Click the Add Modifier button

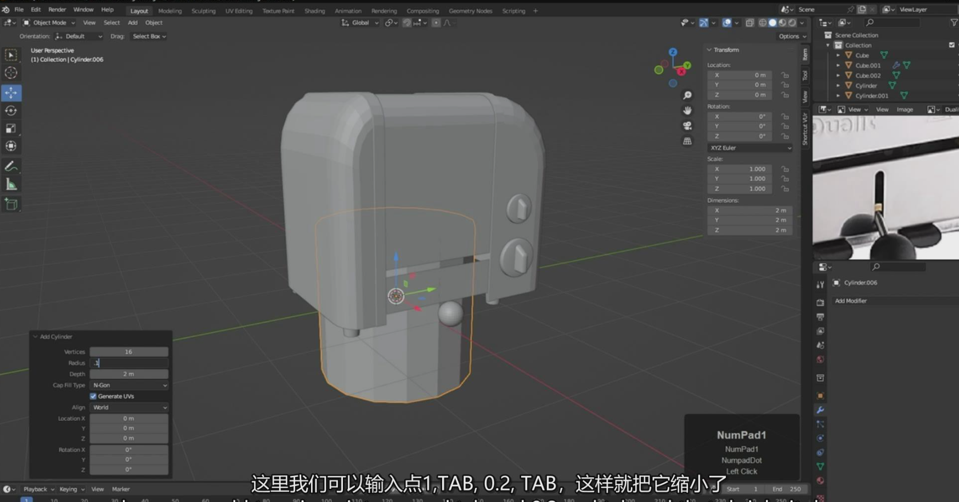point(851,301)
